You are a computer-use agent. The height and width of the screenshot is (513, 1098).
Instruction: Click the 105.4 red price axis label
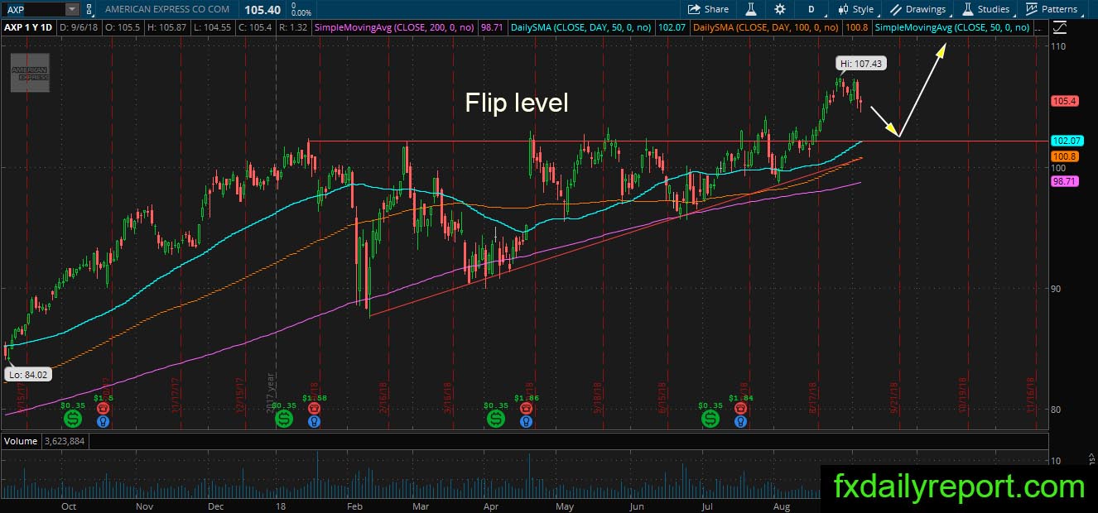pos(1064,101)
